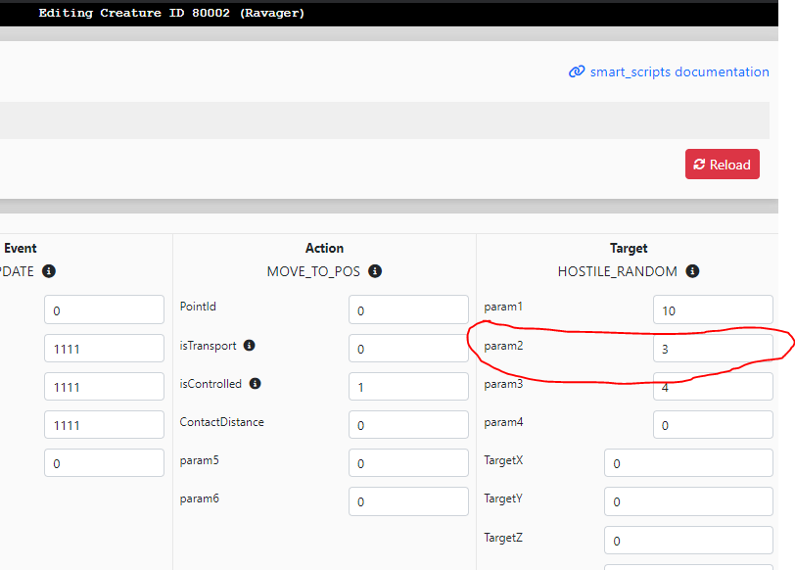795x570 pixels.
Task: Click the TargetY label
Action: pyautogui.click(x=503, y=499)
